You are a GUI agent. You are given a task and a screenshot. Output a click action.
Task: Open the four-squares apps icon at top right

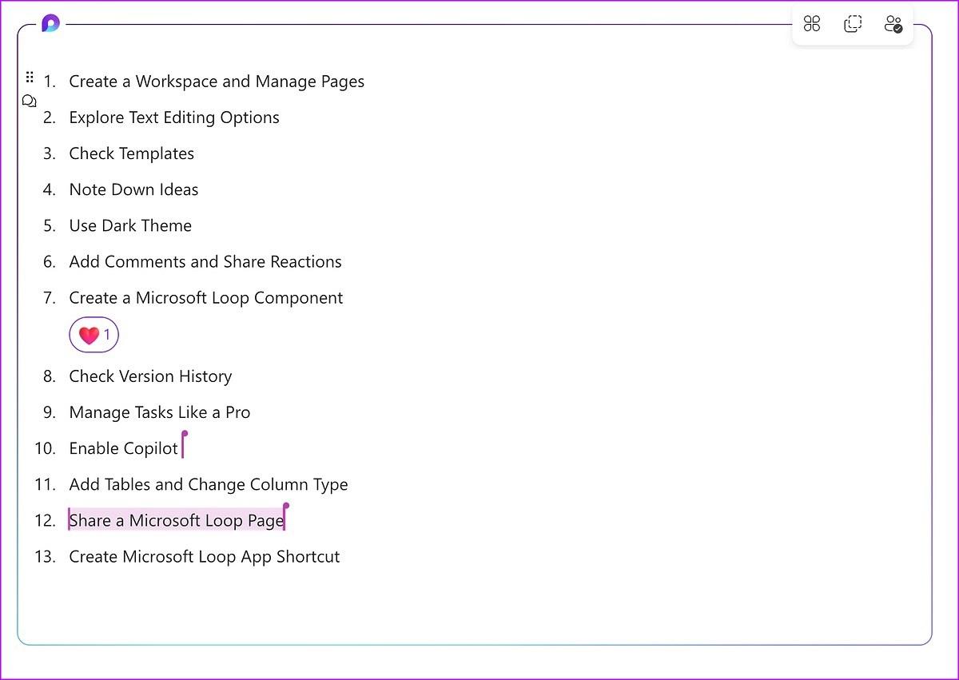812,24
